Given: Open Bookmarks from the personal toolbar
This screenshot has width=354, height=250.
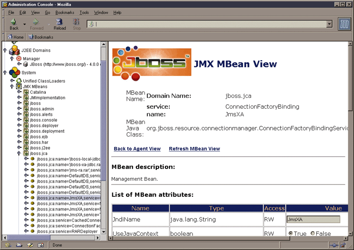Looking at the screenshot, I should tap(41, 37).
